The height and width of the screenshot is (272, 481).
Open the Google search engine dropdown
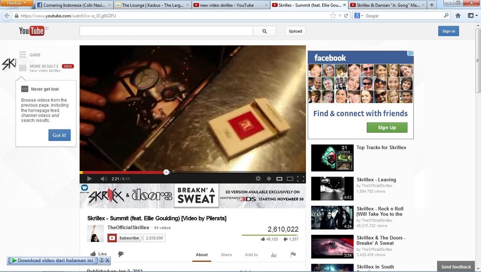click(359, 16)
